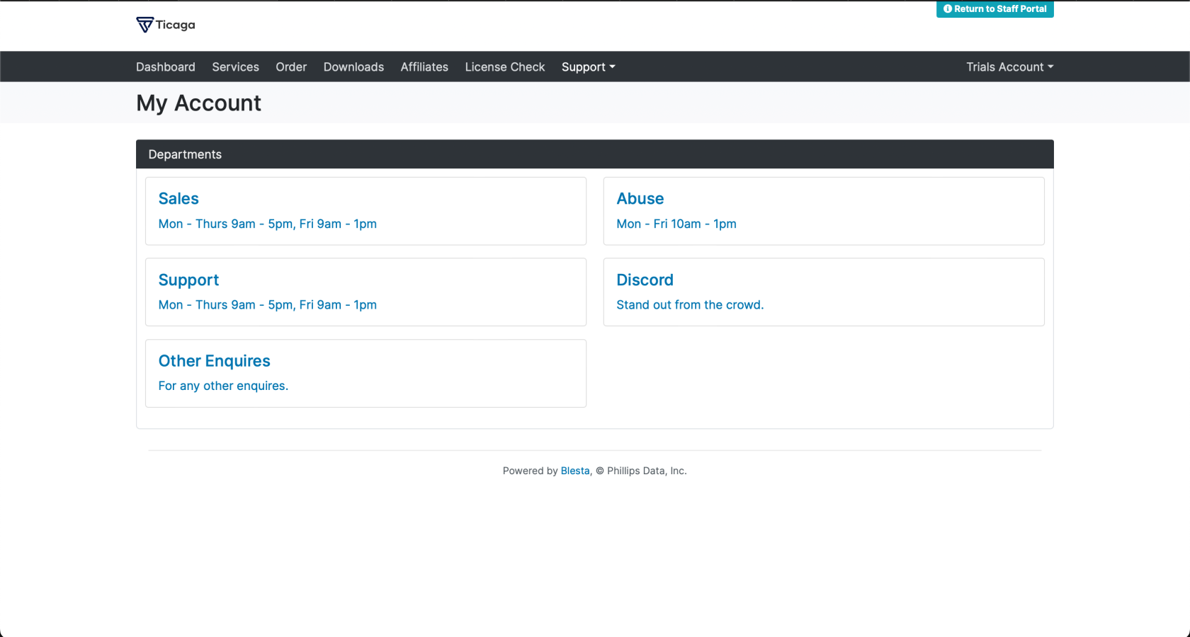
Task: Expand the Support dropdown menu
Action: (588, 67)
